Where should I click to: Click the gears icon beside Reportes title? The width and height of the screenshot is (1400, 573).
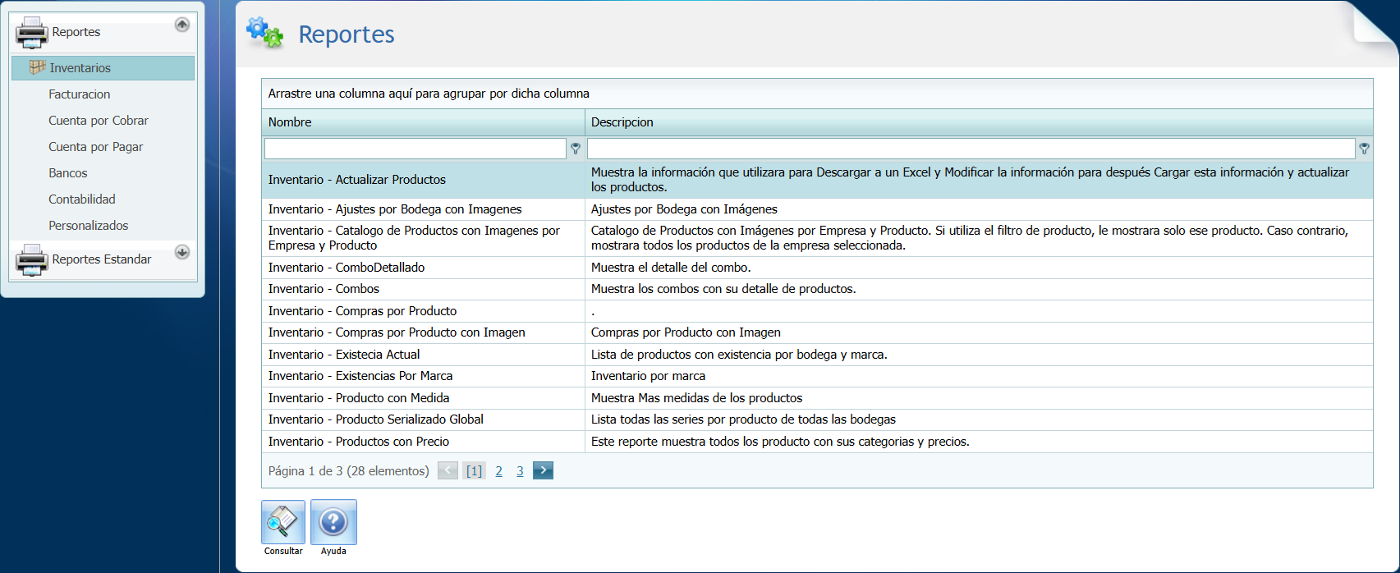265,33
